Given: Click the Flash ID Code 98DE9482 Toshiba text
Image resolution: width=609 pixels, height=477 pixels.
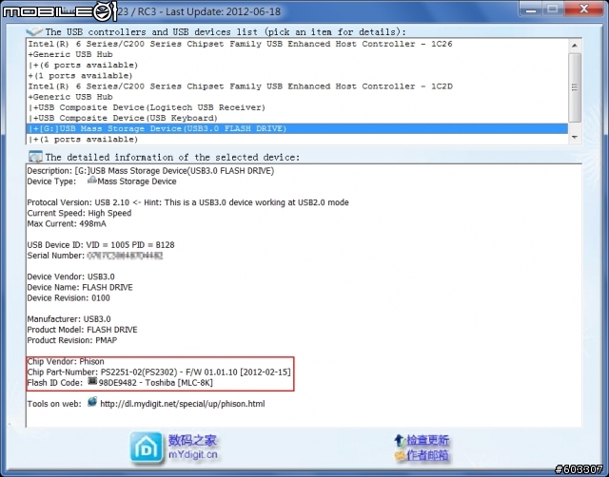Looking at the screenshot, I should point(156,383).
